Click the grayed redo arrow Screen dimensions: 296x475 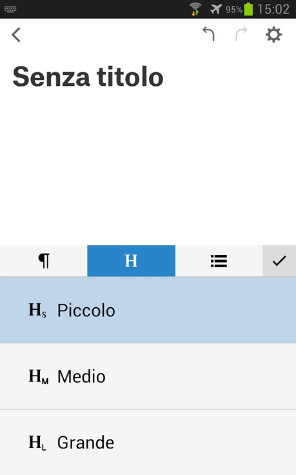(241, 34)
